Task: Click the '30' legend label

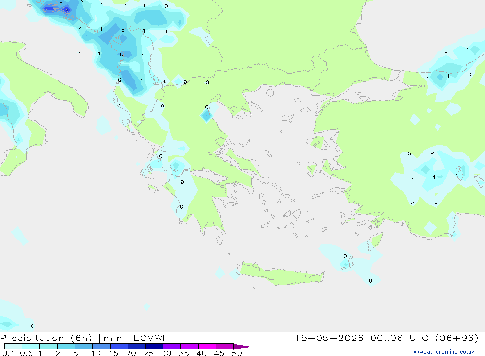Action: coord(166,353)
